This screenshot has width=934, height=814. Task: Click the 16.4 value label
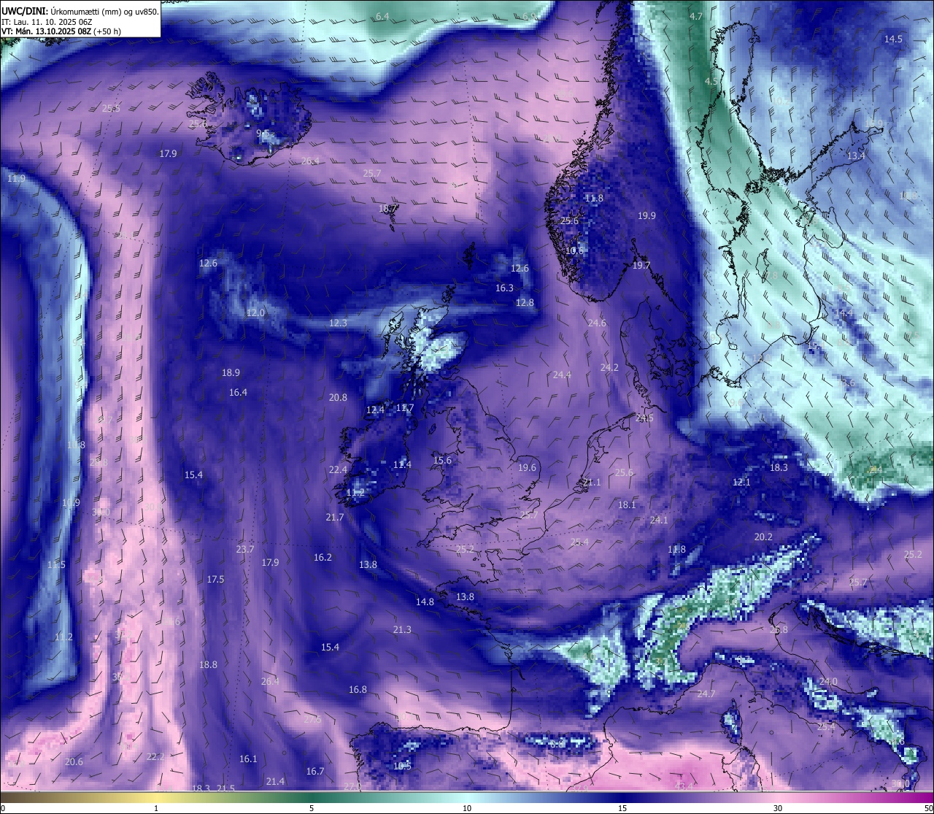[238, 392]
